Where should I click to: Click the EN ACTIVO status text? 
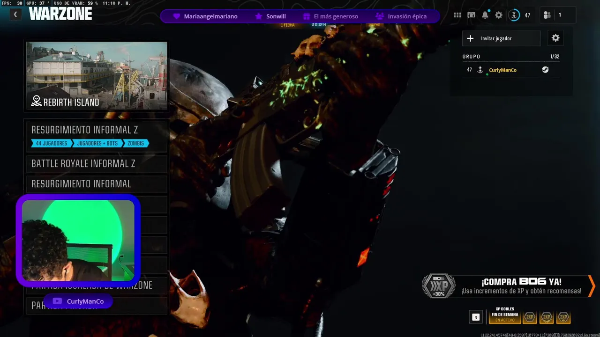(505, 320)
